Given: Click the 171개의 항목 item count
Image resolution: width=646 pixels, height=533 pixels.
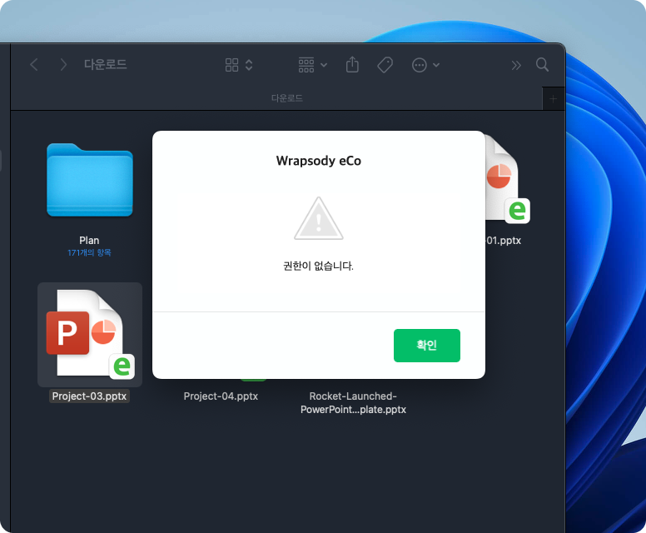Looking at the screenshot, I should 89,252.
